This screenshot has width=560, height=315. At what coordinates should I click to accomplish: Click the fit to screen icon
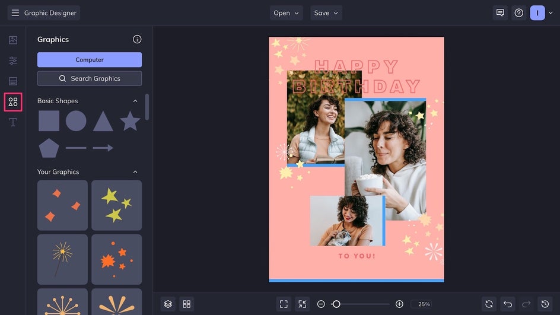pos(284,304)
